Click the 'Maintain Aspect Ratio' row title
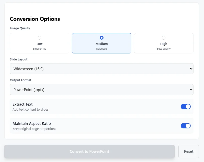The height and width of the screenshot is (162, 204). pyautogui.click(x=32, y=124)
